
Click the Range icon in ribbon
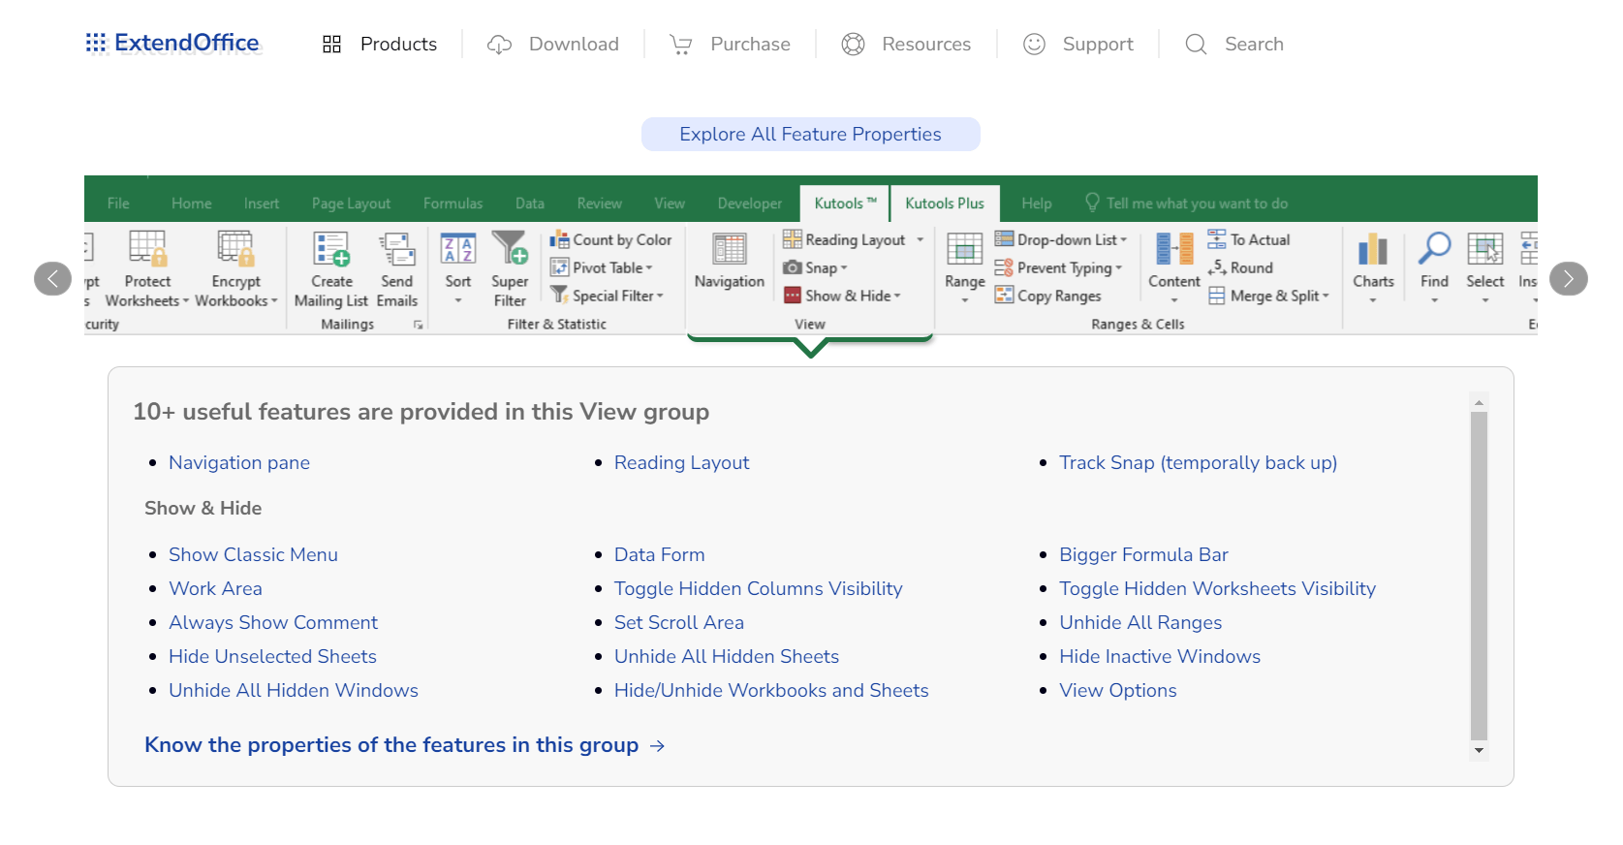point(964,248)
